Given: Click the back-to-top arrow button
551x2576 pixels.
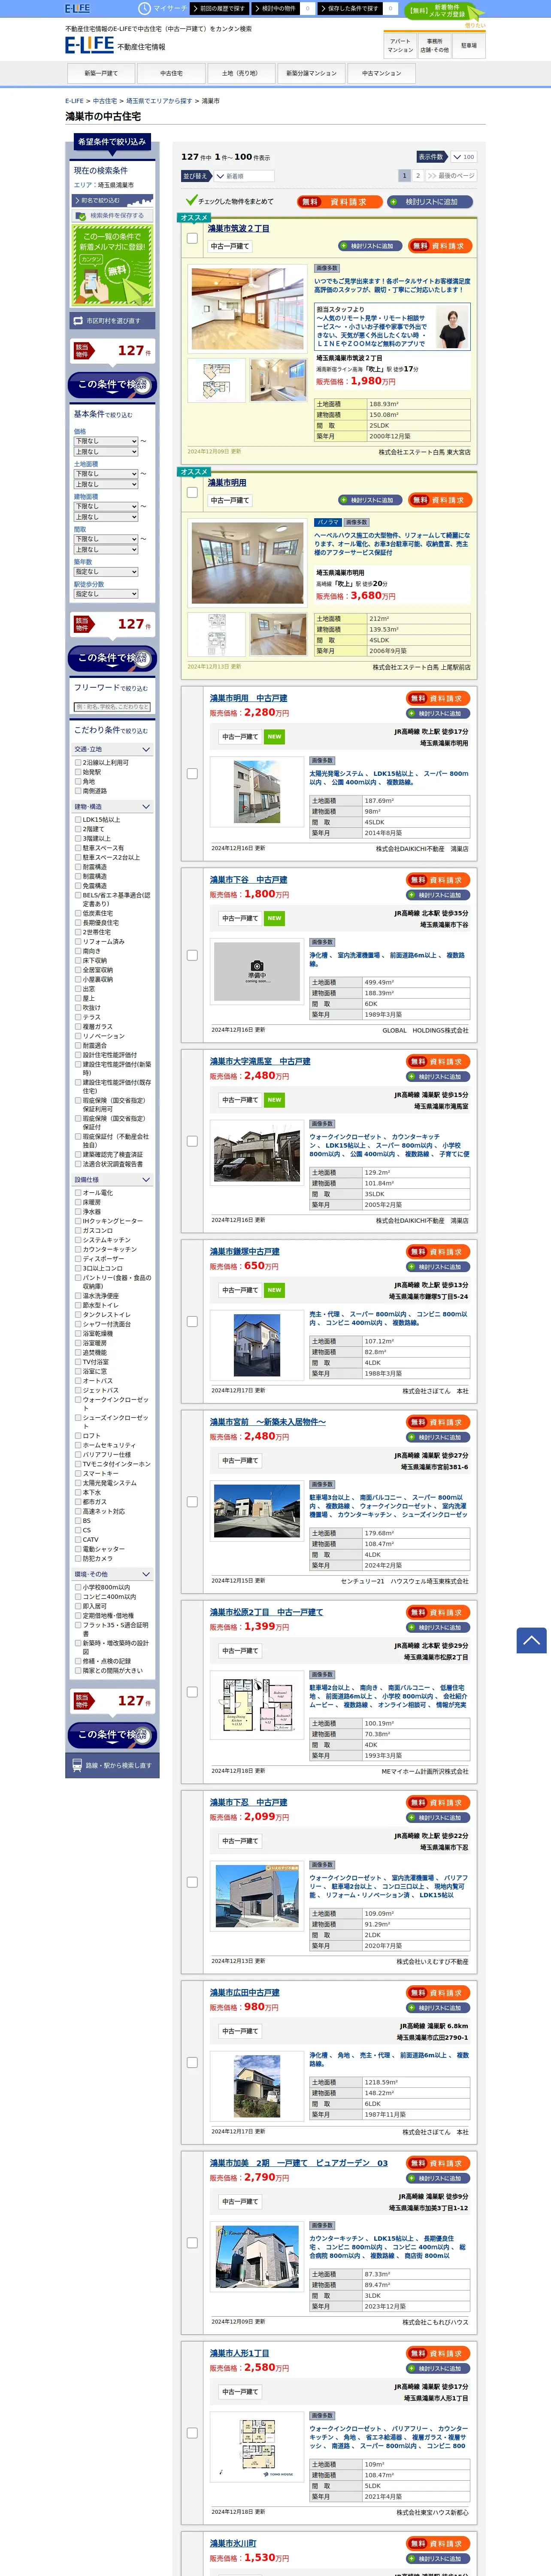Looking at the screenshot, I should pos(531,1640).
